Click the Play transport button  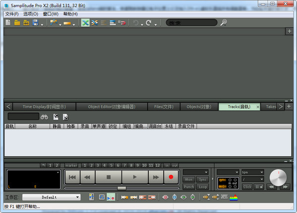pyautogui.click(x=135, y=177)
